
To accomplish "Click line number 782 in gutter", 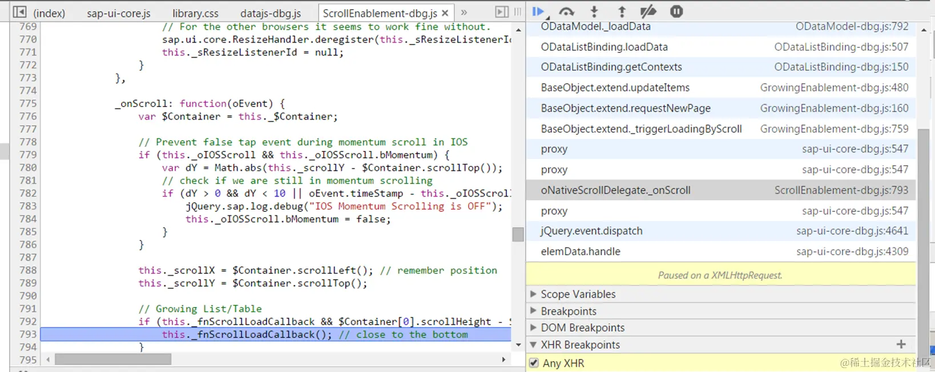I will coord(27,193).
